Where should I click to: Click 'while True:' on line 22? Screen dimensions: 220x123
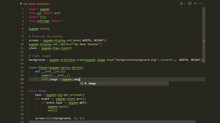pyautogui.click(x=37, y=91)
